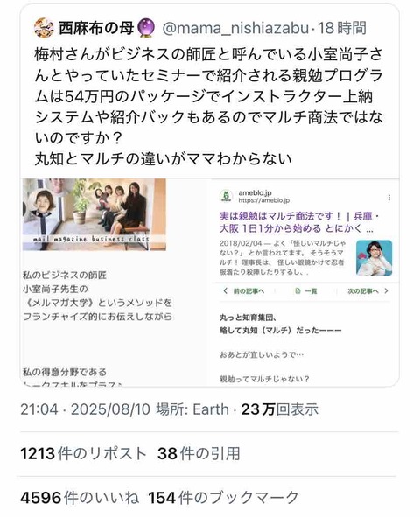Click the quoted tweet text body
This screenshot has width=420, height=517.
[208, 107]
